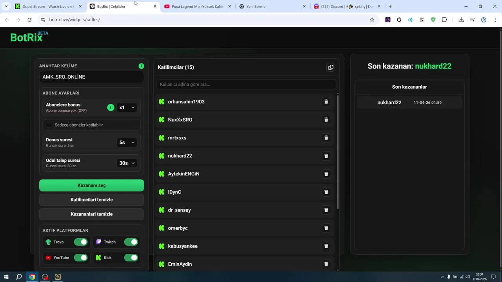Image resolution: width=502 pixels, height=282 pixels.
Task: Click kabusyankee's trash icon
Action: [x=326, y=246]
